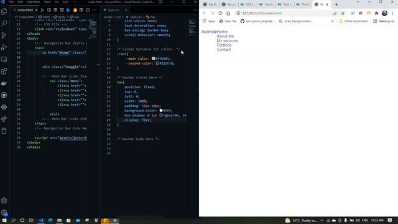Click the box-shadow rgba color swatch
This screenshot has width=398, height=224.
[161, 115]
